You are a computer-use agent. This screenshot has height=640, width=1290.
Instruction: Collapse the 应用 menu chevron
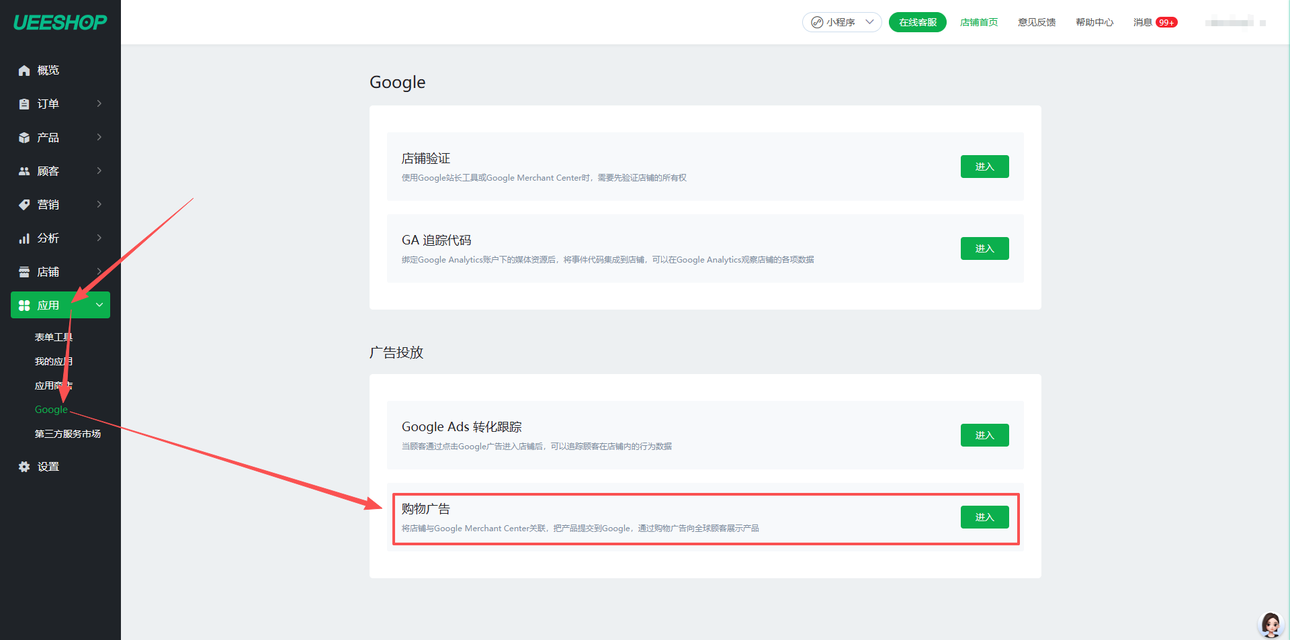click(x=99, y=305)
